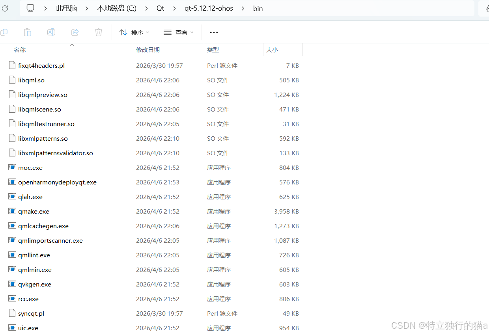Click the file icon of libqmlscene.so
The image size is (489, 333).
(12, 109)
